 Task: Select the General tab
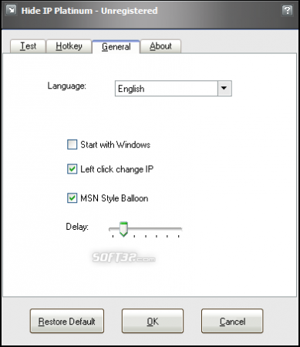click(116, 47)
